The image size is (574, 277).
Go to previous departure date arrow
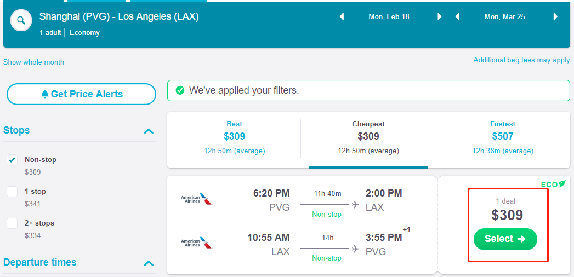(x=342, y=17)
